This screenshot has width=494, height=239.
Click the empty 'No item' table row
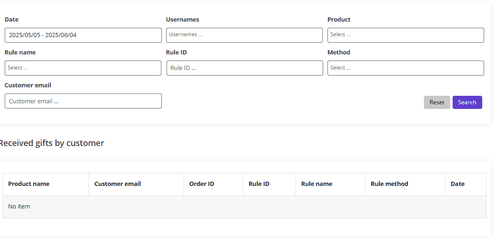click(244, 207)
